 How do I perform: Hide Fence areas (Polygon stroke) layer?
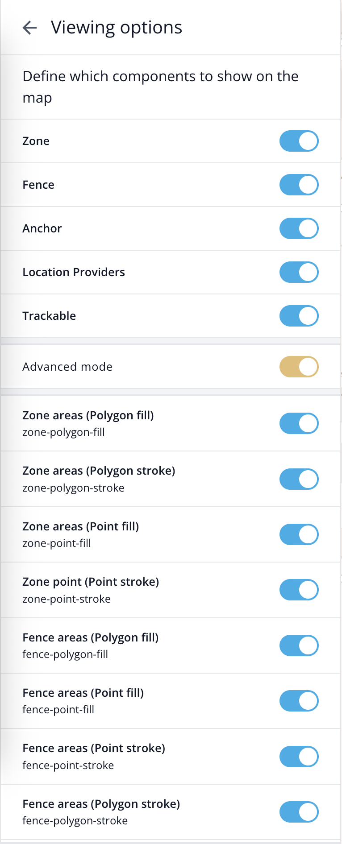(299, 812)
